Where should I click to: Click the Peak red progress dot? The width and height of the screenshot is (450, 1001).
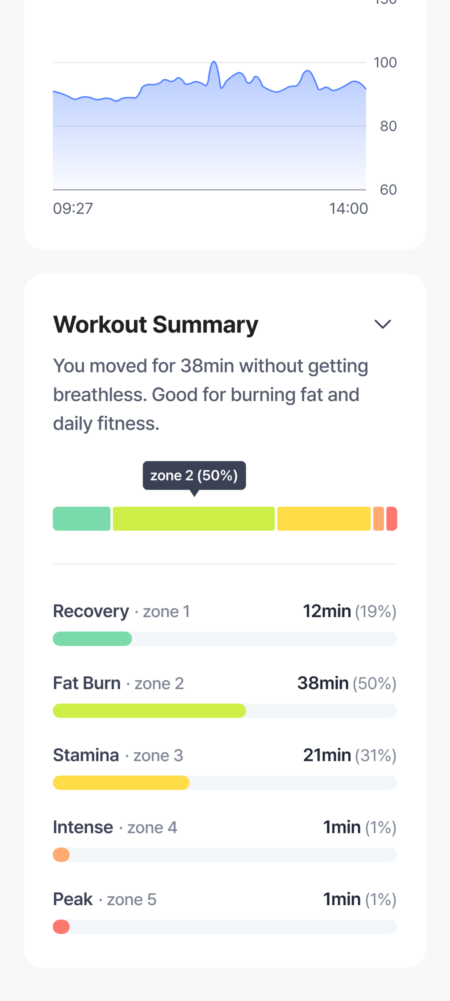[x=61, y=927]
